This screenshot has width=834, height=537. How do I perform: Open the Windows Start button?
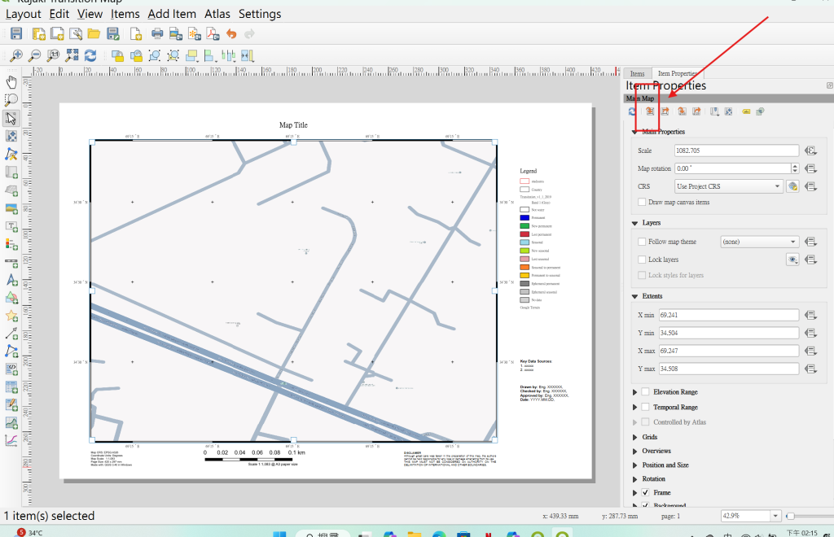(x=279, y=533)
